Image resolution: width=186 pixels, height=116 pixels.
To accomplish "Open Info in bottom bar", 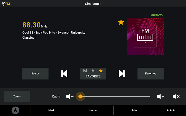I will click(x=135, y=110).
